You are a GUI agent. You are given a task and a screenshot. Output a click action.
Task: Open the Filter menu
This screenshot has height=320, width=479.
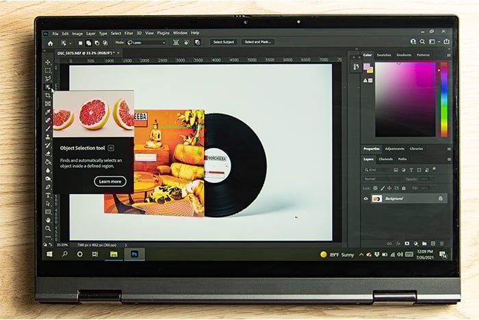point(129,33)
